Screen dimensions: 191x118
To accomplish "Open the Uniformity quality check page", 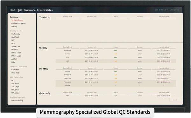I will pyautogui.click(x=16, y=34).
